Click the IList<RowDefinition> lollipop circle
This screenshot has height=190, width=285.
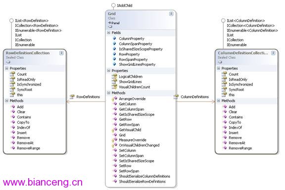(11, 21)
